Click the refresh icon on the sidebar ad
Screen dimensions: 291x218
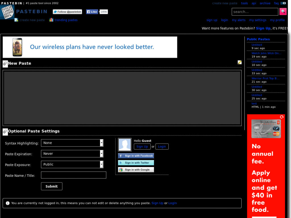[282, 117]
